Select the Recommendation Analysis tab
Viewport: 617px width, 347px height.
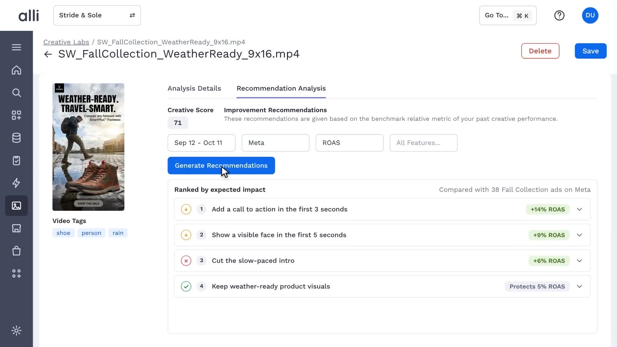tap(281, 88)
